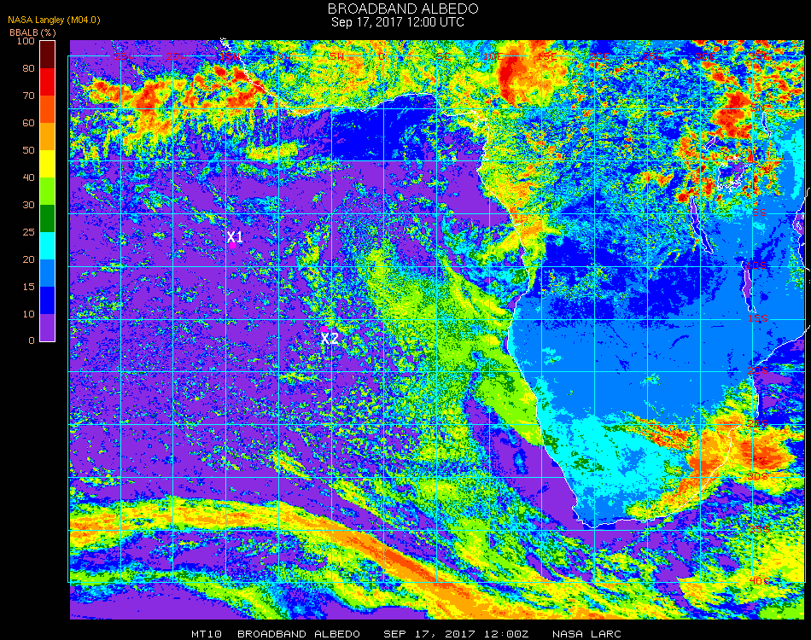The width and height of the screenshot is (811, 640).
Task: Choose the yellow 40–50% legend swatch
Action: coord(47,164)
